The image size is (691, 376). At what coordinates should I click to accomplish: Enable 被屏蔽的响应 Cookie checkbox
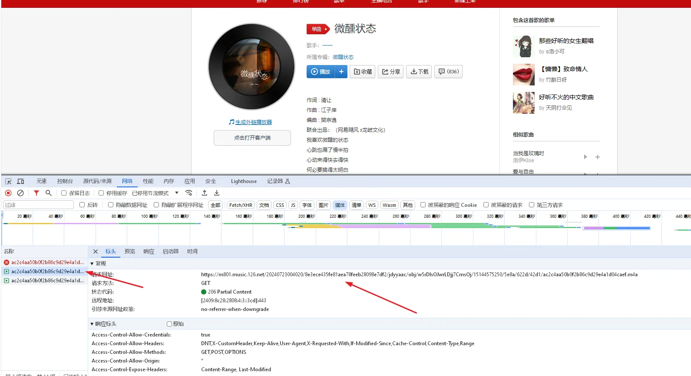[423, 205]
